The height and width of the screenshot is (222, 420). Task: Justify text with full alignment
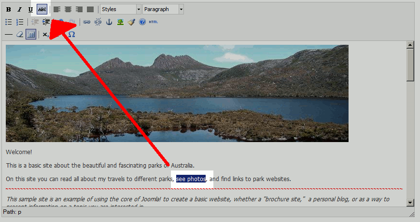(90, 9)
